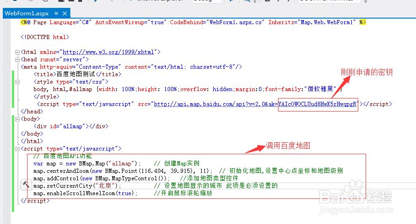The image size is (416, 224).
Task: Click the map.centerAndZoom statement
Action: (x=123, y=171)
